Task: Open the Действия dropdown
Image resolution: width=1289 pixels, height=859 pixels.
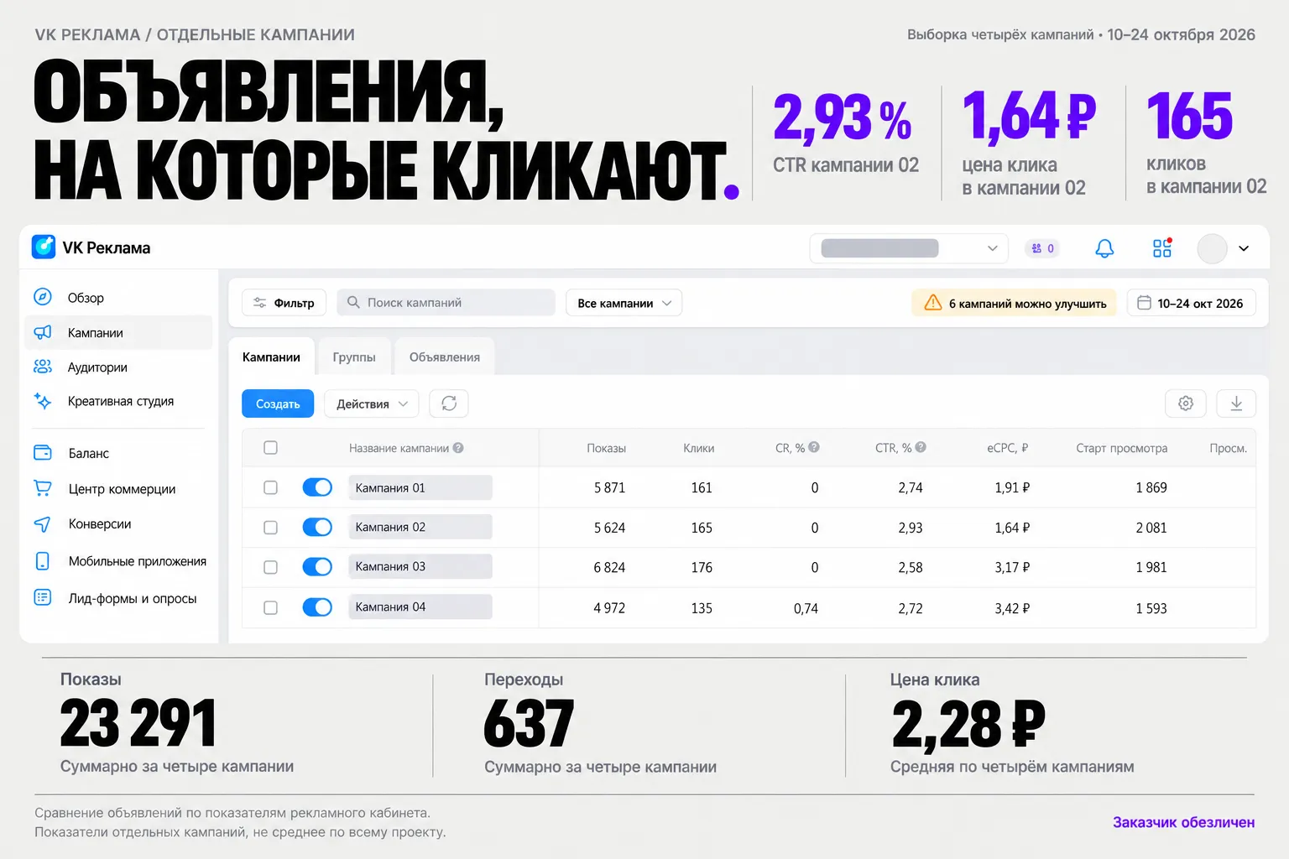Action: coord(371,403)
